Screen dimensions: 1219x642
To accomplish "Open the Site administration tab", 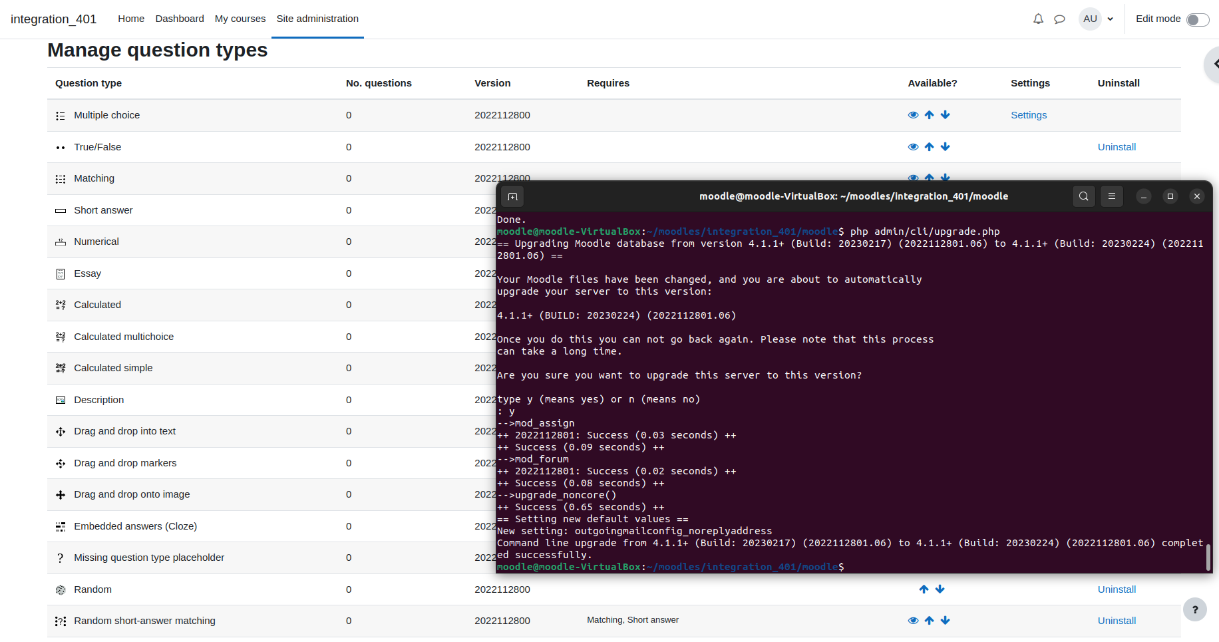I will pyautogui.click(x=317, y=19).
